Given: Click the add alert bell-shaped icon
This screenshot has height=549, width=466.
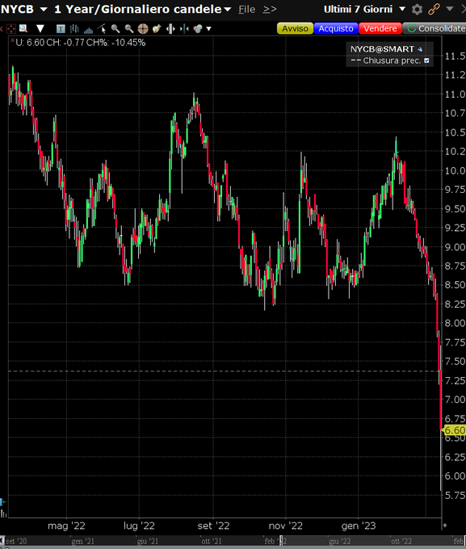Looking at the screenshot, I should point(157,29).
